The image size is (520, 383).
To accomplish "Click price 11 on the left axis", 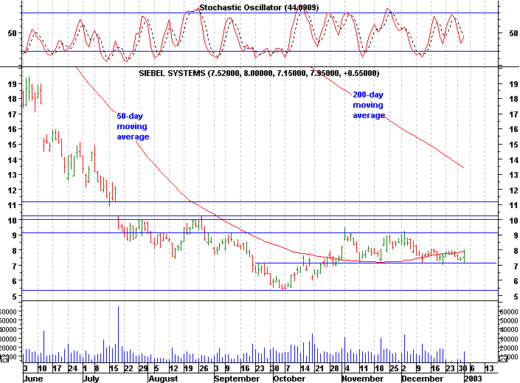I will point(13,205).
